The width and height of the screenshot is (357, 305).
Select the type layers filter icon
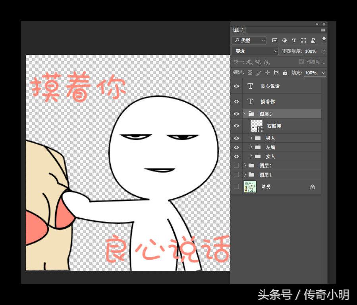coord(294,40)
